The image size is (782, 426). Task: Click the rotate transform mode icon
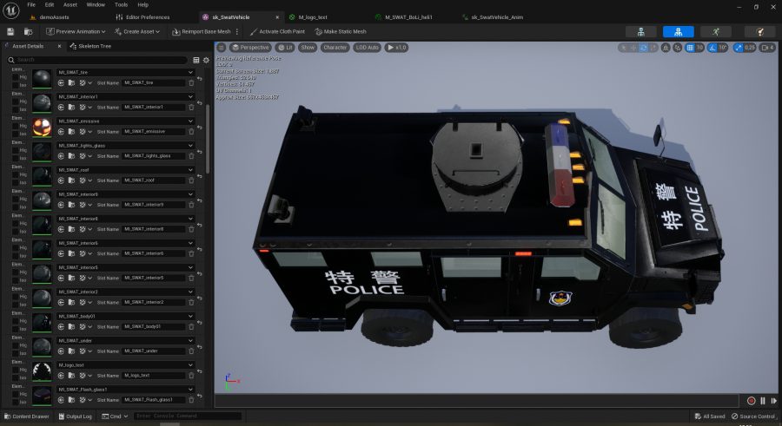tap(643, 48)
